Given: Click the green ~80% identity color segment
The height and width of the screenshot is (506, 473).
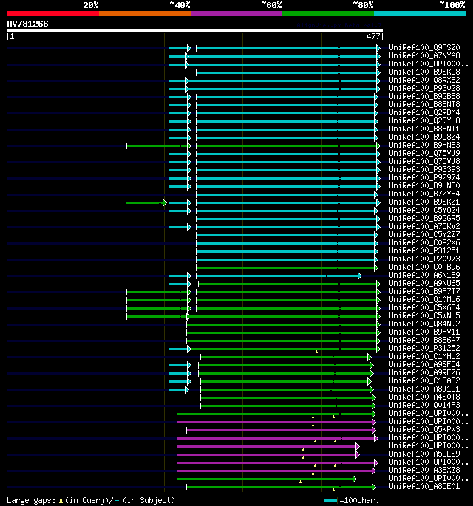Looking at the screenshot, I should click(x=328, y=13).
